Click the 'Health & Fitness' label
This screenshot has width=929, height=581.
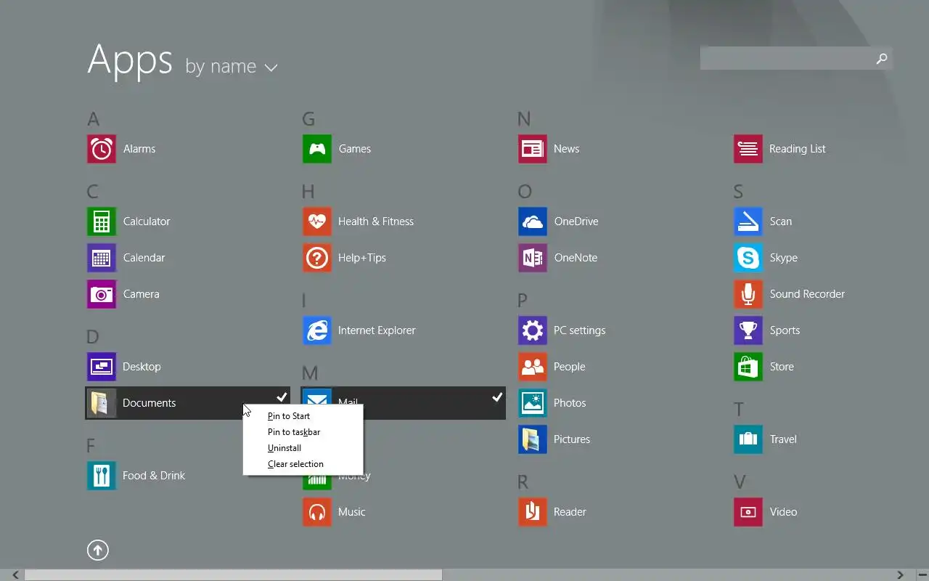point(376,222)
